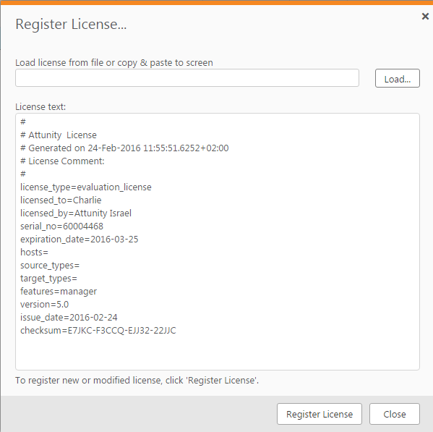This screenshot has height=432, width=433.
Task: Click the licensed_to=Charlie line
Action: point(61,200)
